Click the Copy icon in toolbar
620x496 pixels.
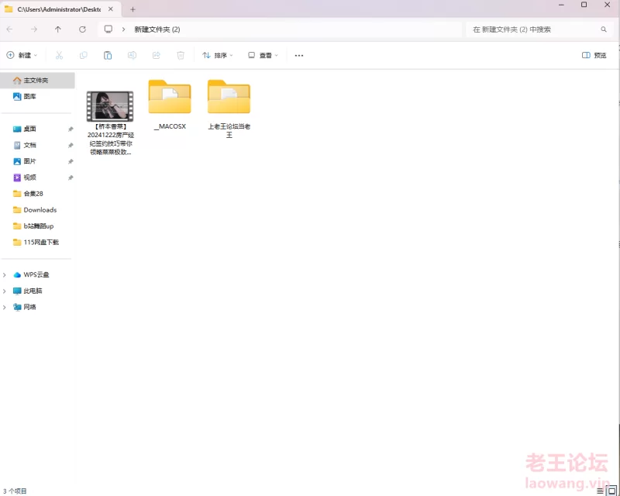point(83,55)
